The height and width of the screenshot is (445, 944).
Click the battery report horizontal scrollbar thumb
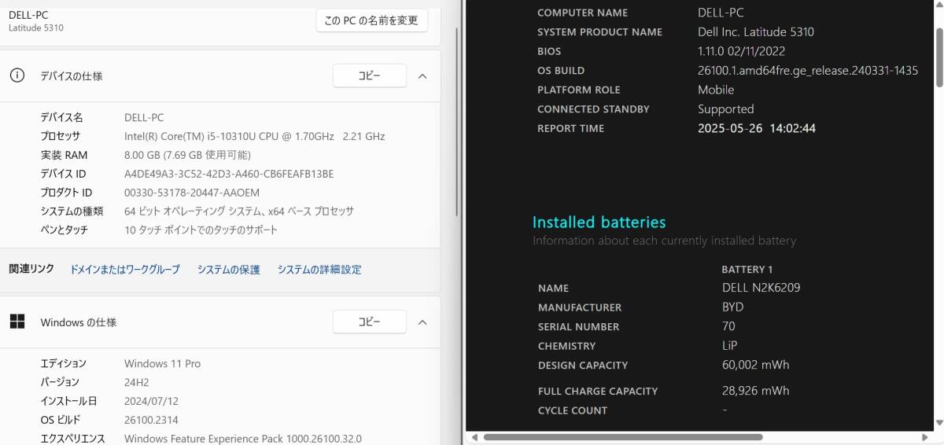[x=622, y=437]
